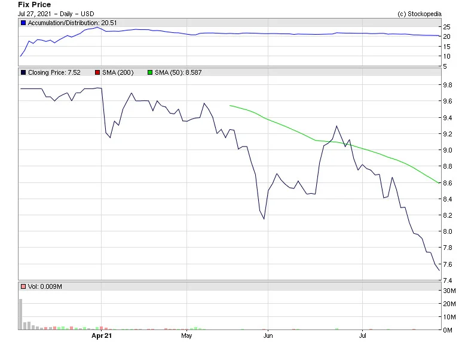
Task: Click the 9.4 price axis label
Action: pyautogui.click(x=448, y=118)
